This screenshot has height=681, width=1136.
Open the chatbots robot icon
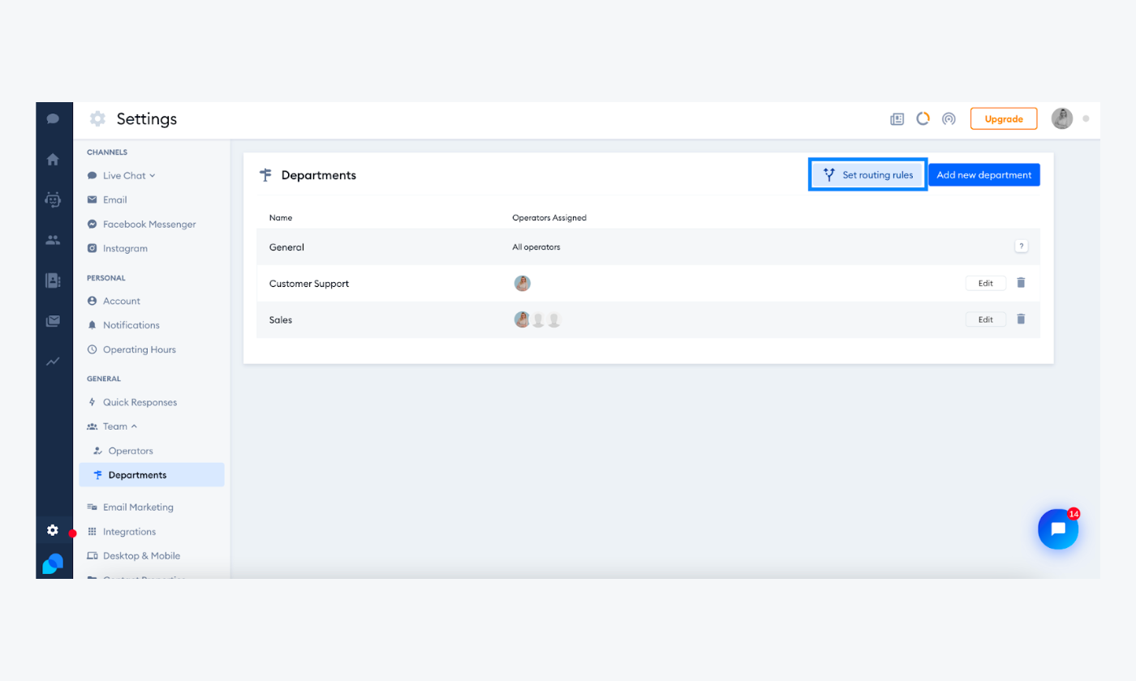click(x=53, y=199)
